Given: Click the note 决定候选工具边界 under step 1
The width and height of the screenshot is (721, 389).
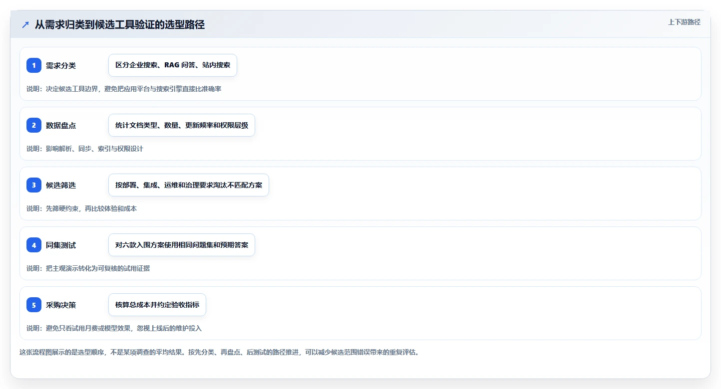Looking at the screenshot, I should tap(124, 89).
